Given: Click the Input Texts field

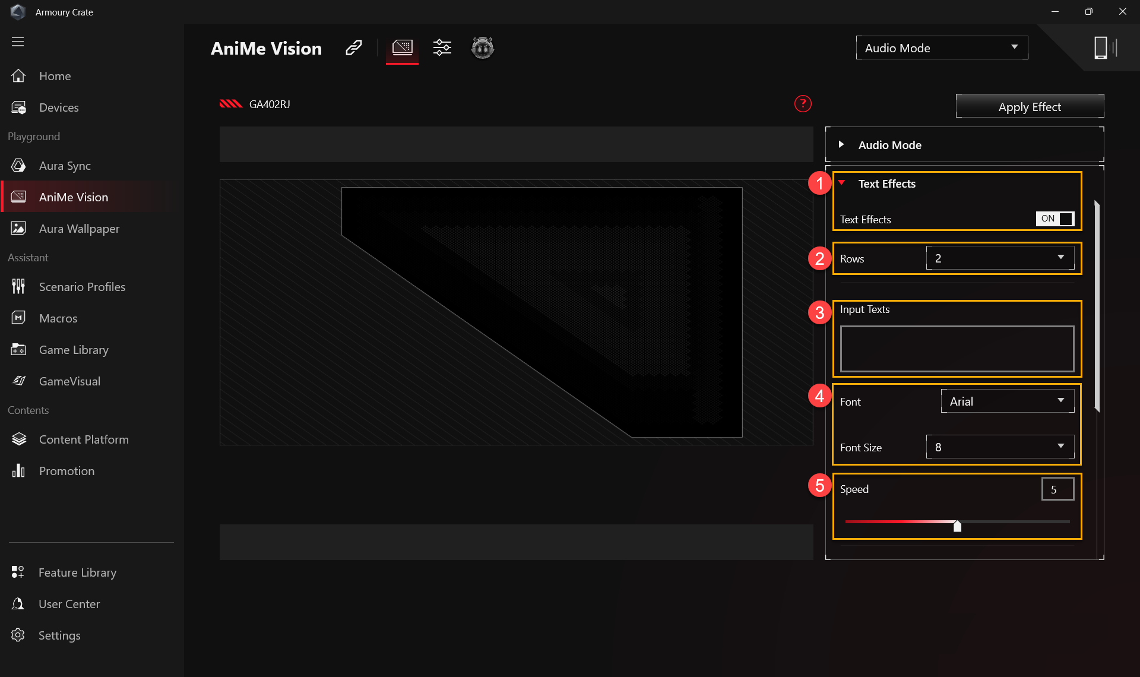Looking at the screenshot, I should click(957, 349).
